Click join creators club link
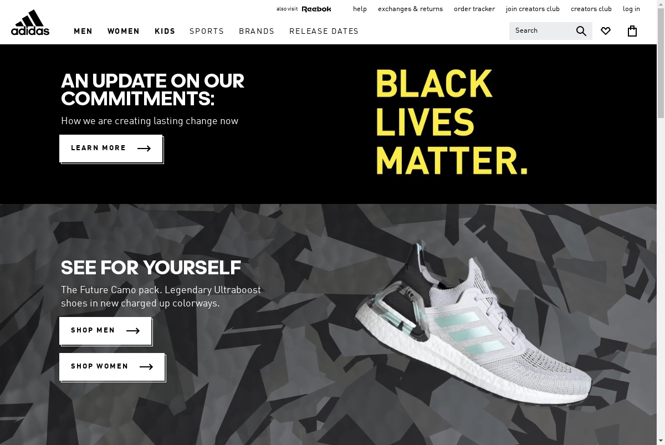Screen dimensions: 665x445 (533, 9)
